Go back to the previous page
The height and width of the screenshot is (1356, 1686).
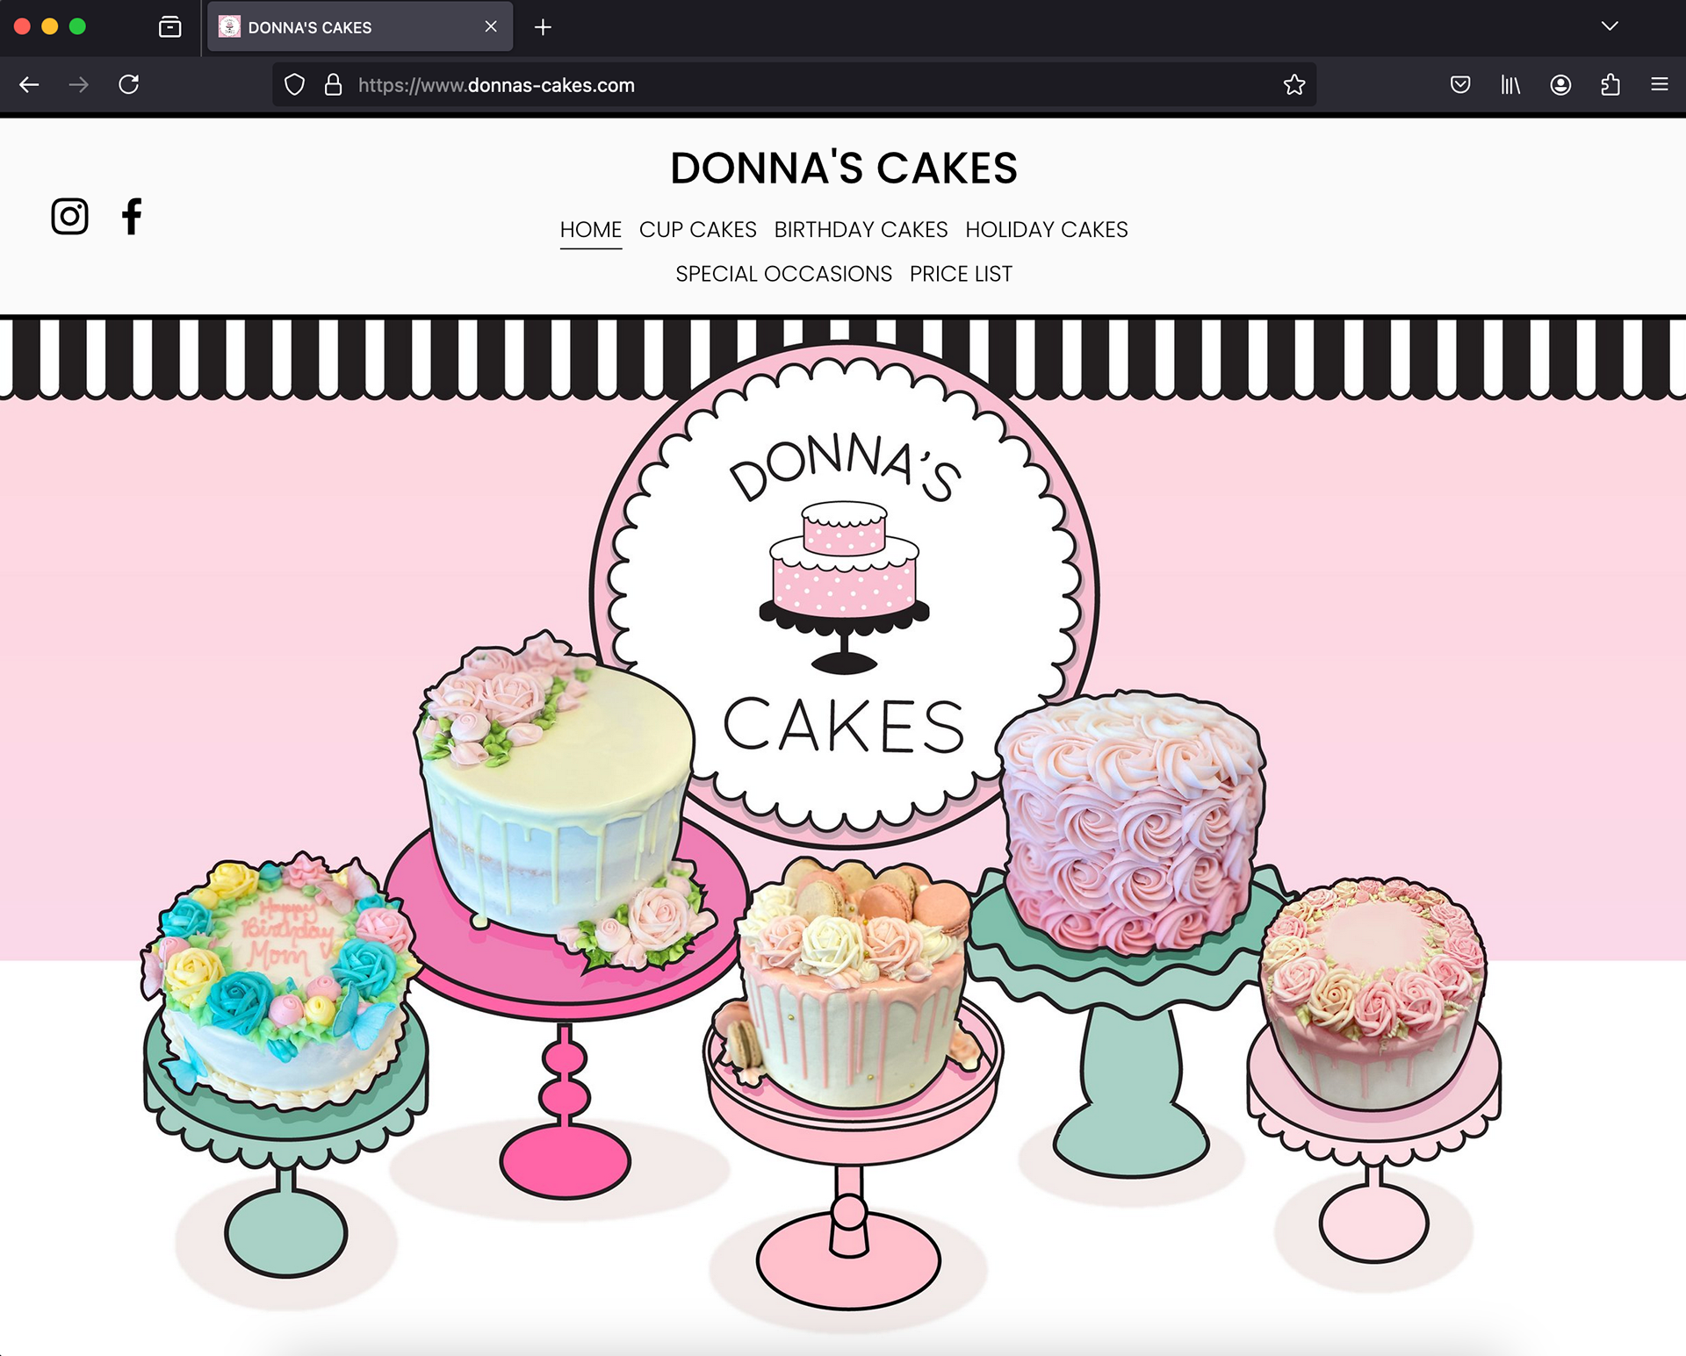29,85
